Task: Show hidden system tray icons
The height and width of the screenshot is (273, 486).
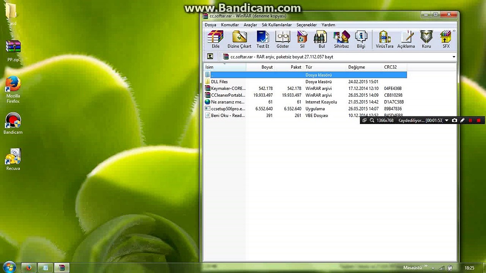Action: point(433,268)
